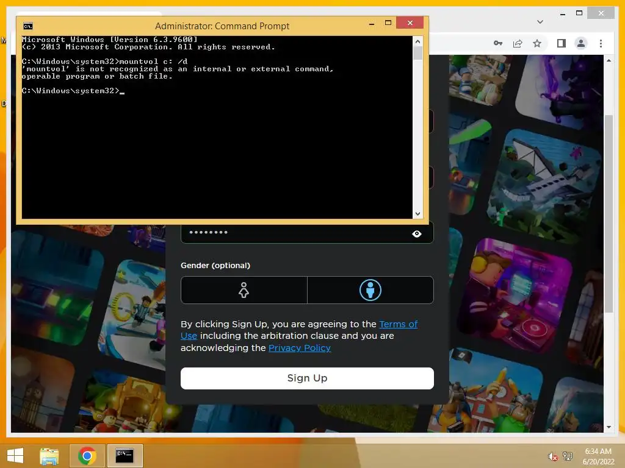Focus the password input field

coord(307,233)
